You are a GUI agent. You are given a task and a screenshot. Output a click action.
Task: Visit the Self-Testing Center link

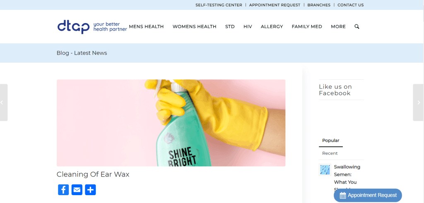pyautogui.click(x=219, y=5)
